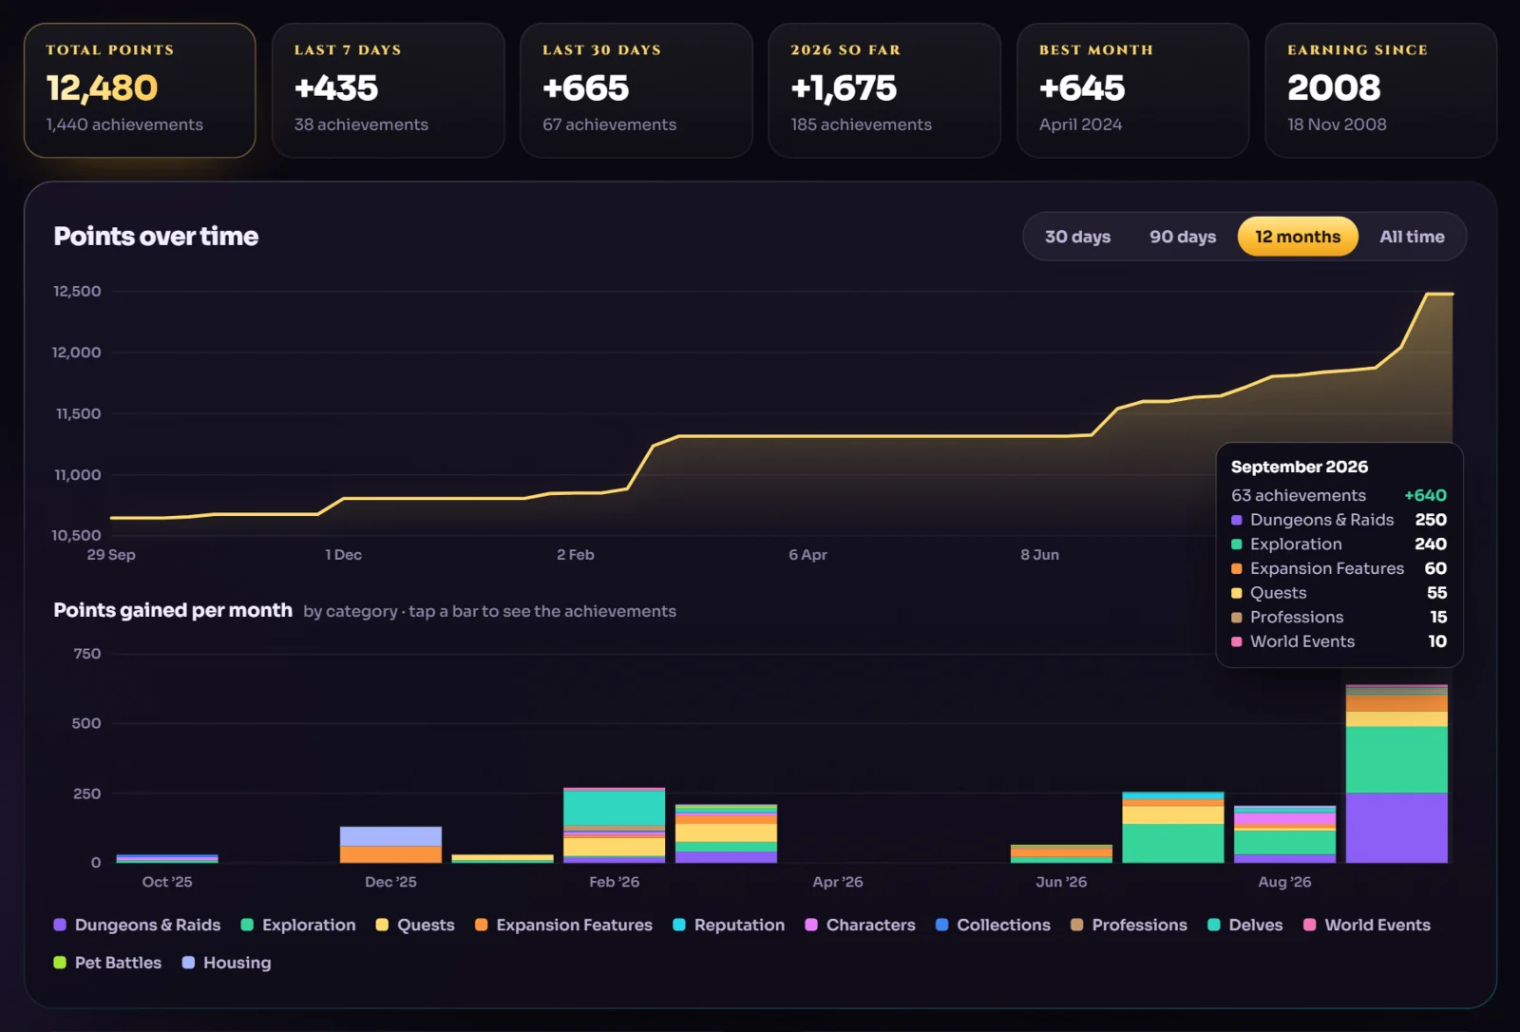Switch range to 30 days
The image size is (1520, 1032).
[1077, 237]
